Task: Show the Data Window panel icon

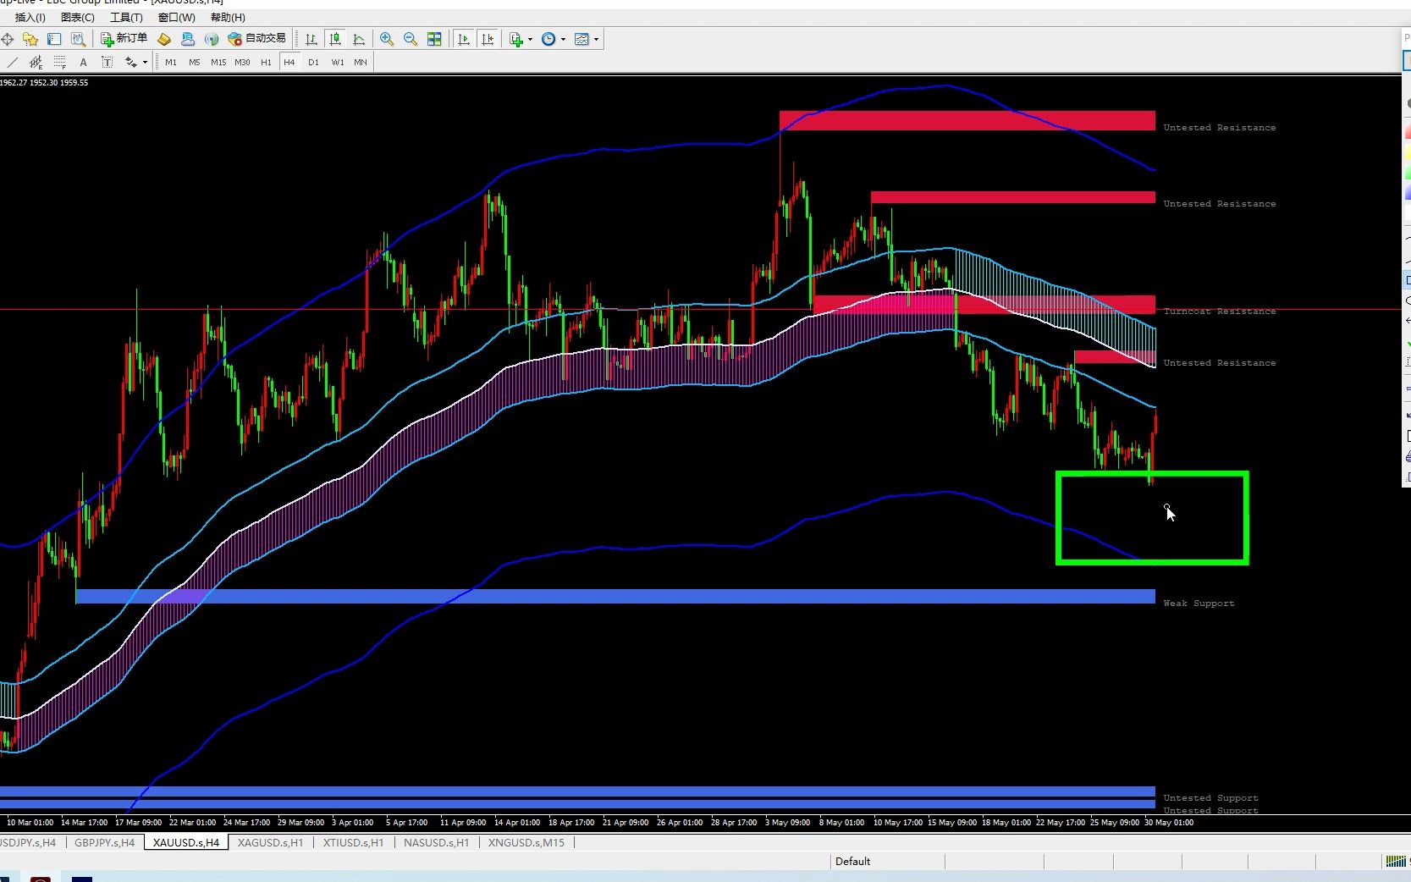Action: pyautogui.click(x=54, y=39)
